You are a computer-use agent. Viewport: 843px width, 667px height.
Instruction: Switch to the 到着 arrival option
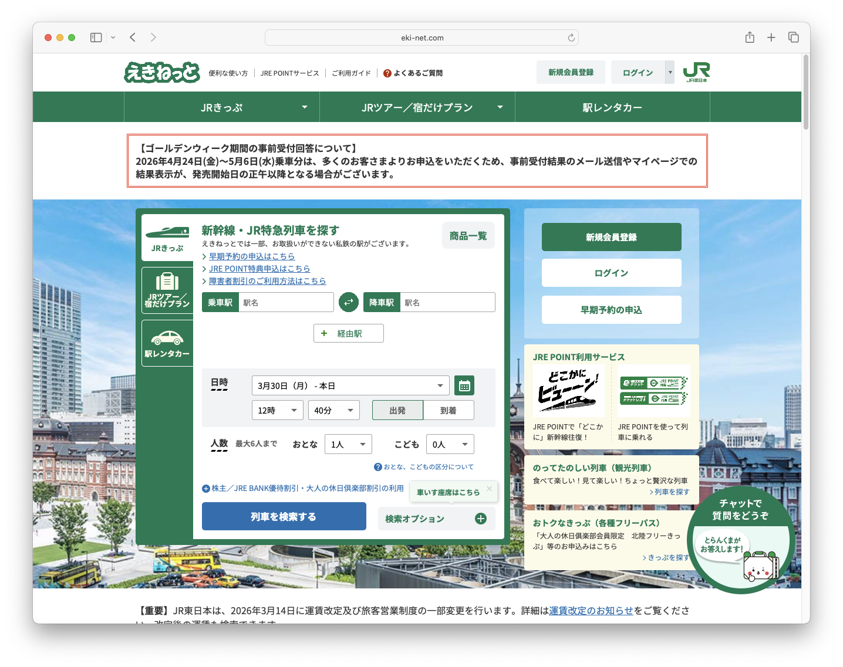tap(449, 410)
